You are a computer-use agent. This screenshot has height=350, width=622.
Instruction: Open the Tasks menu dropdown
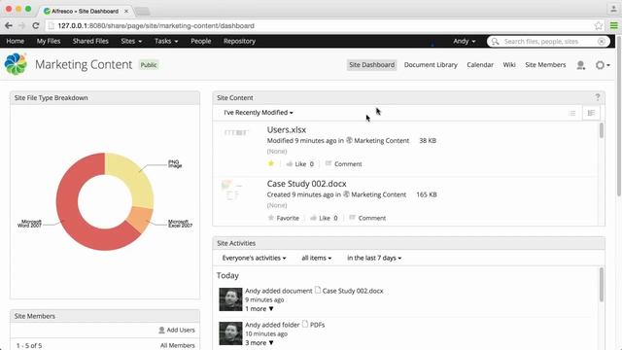[x=166, y=41]
